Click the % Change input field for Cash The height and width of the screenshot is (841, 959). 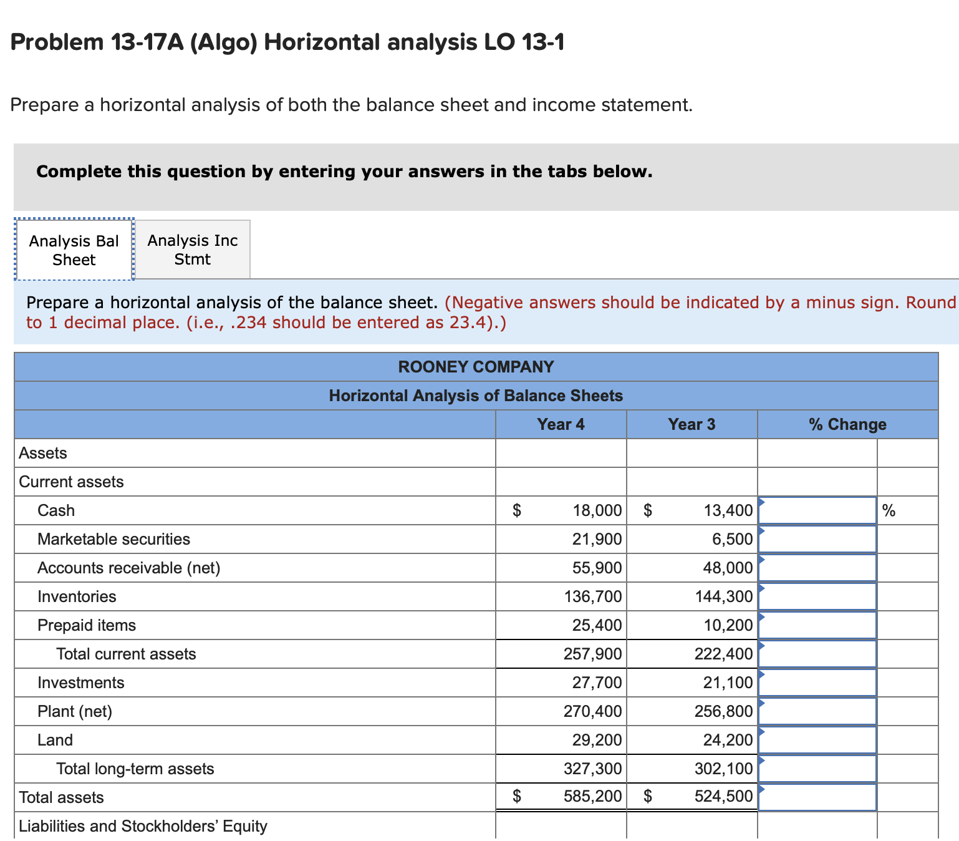tap(817, 510)
